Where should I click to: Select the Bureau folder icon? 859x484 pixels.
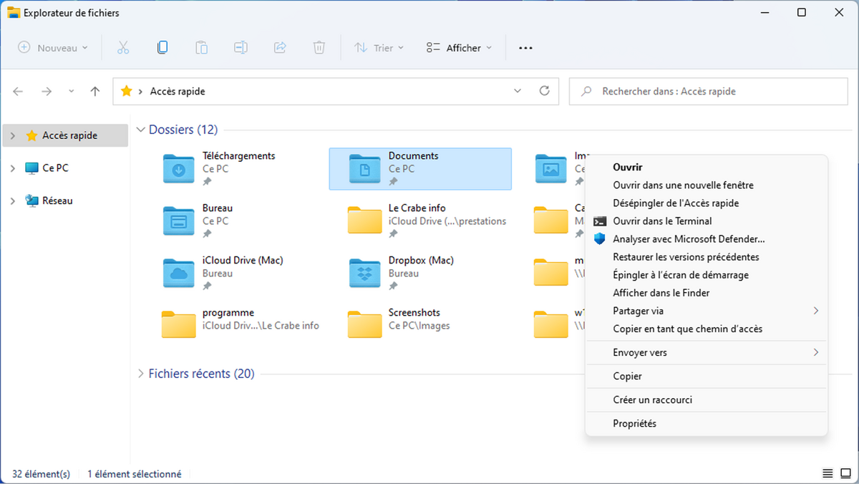click(179, 221)
